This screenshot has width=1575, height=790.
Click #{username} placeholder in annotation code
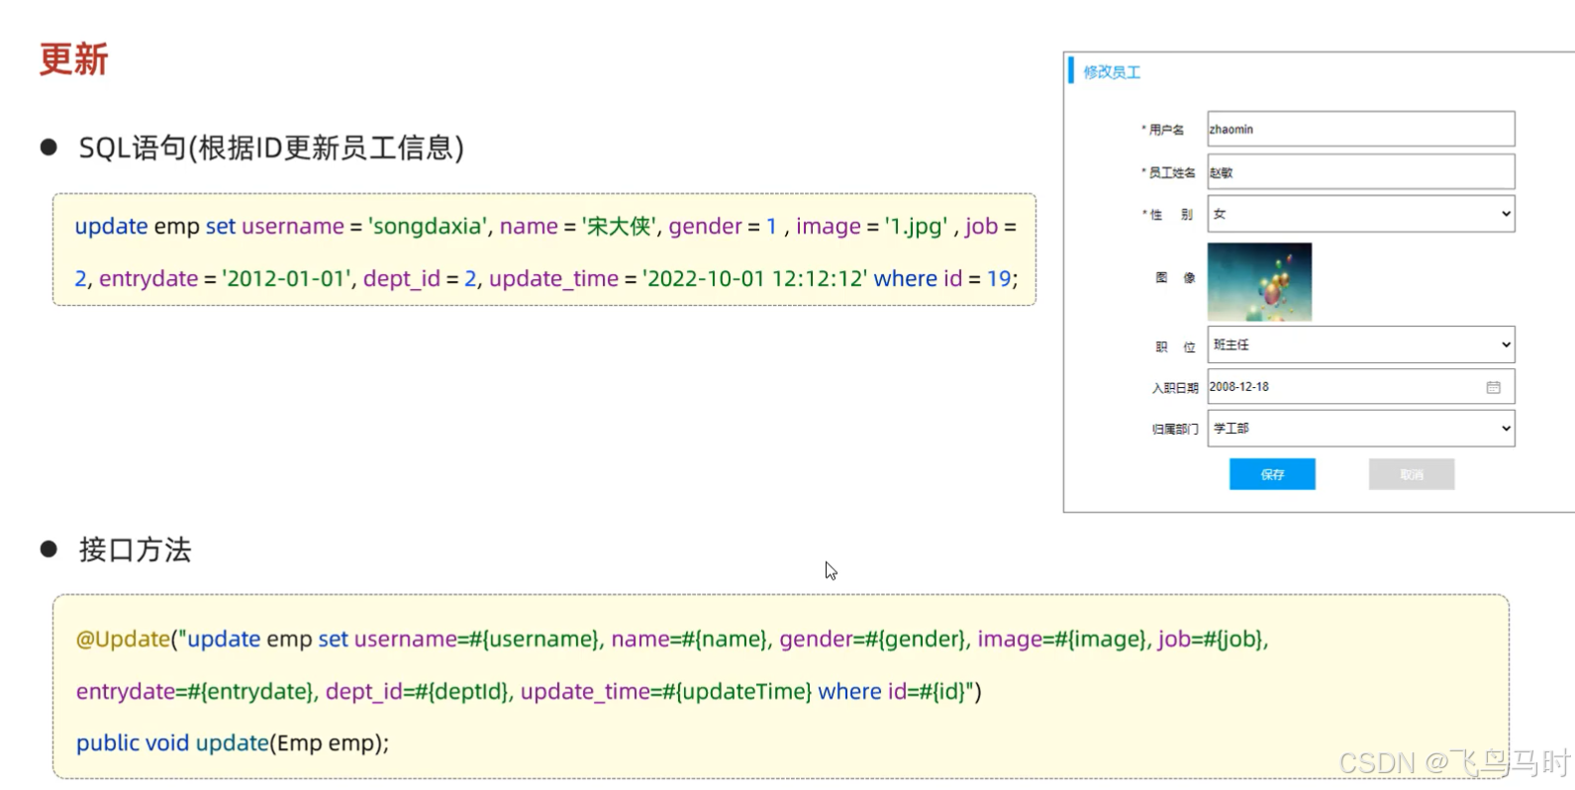pos(534,639)
